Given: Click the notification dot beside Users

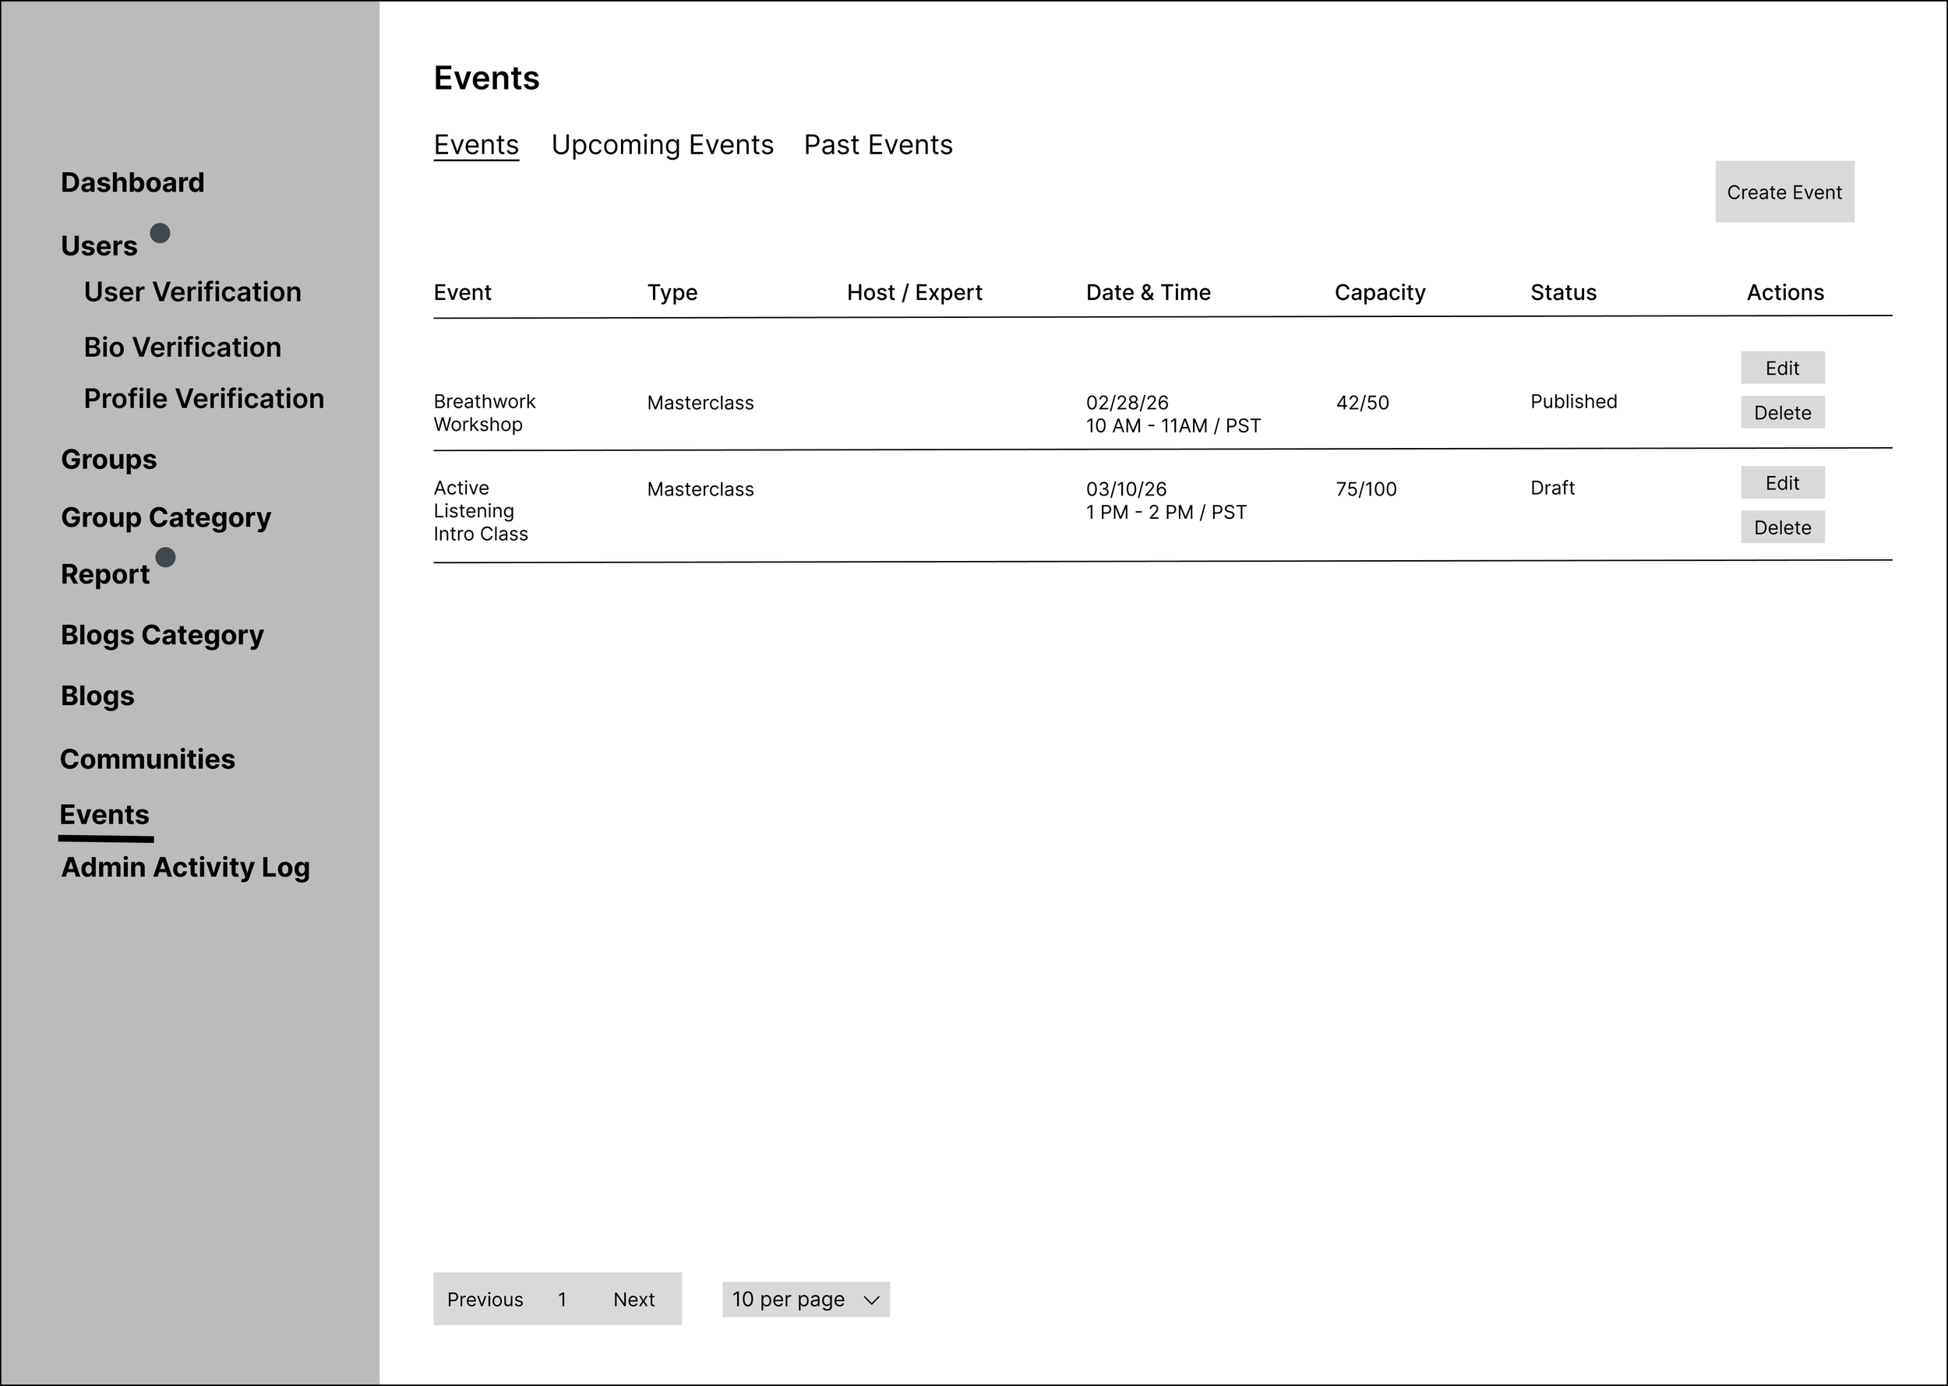Looking at the screenshot, I should pyautogui.click(x=160, y=233).
